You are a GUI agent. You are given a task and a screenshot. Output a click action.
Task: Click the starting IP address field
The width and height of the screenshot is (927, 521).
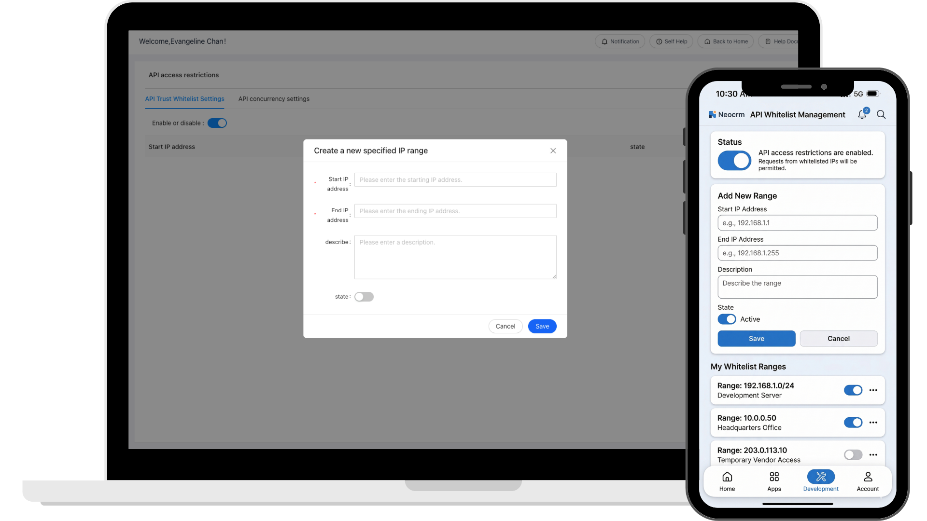pos(455,180)
